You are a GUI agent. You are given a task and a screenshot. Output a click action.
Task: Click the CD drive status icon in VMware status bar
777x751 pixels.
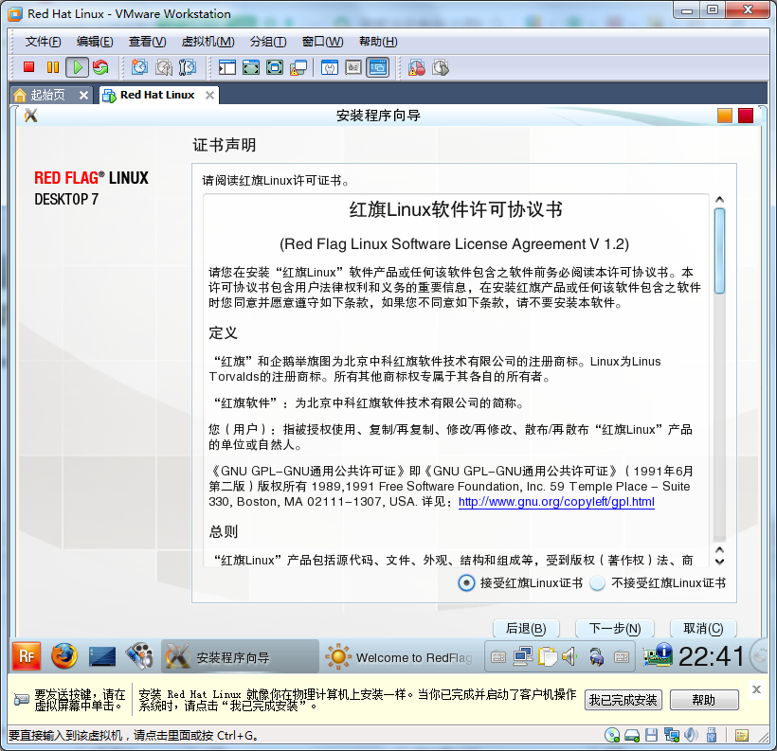point(612,735)
